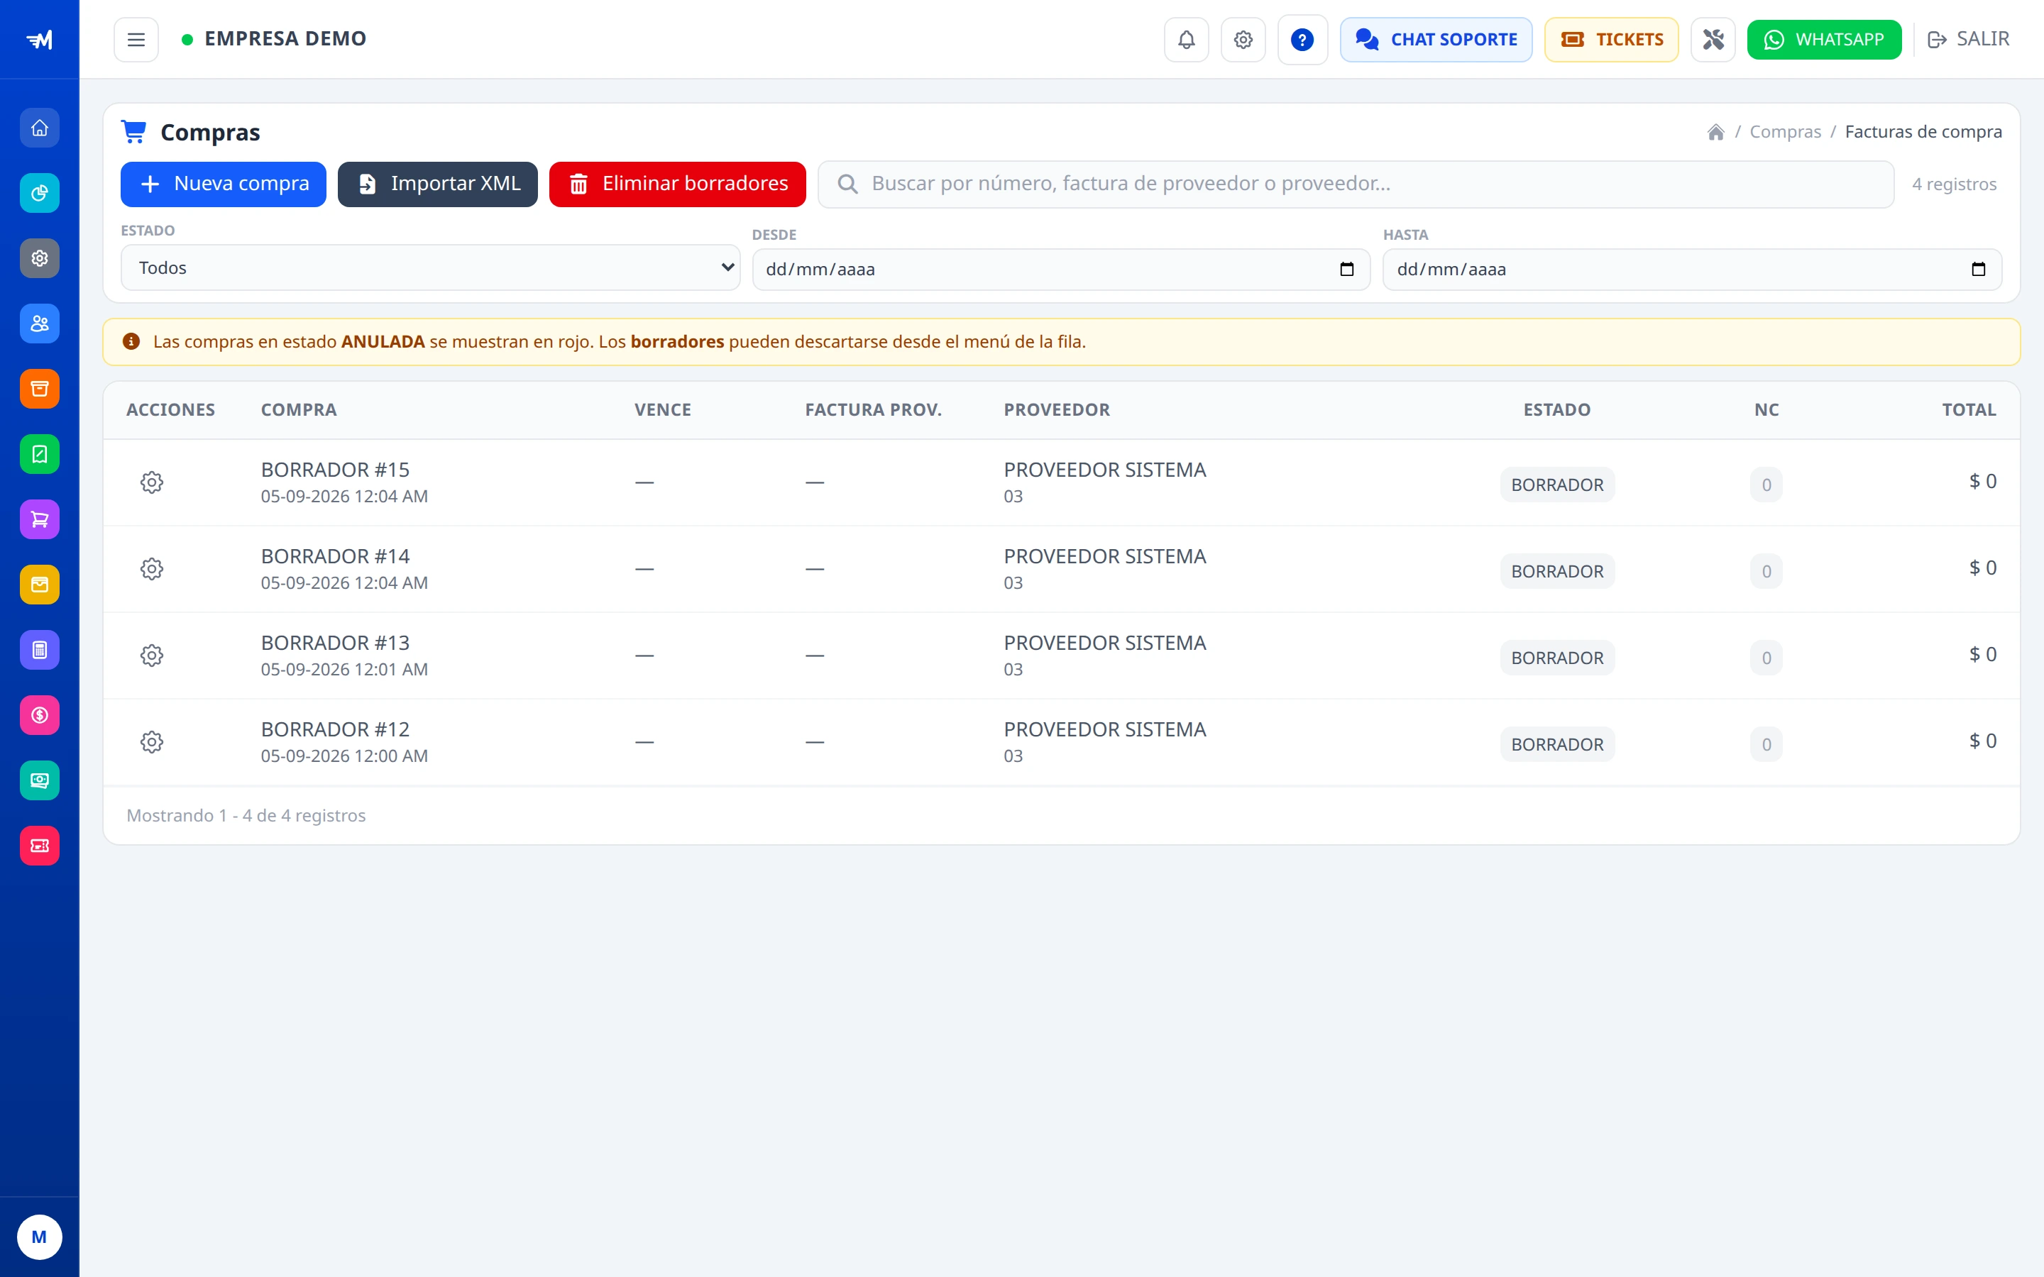
Task: Open actions gear for BORRADOR #12
Action: point(152,742)
